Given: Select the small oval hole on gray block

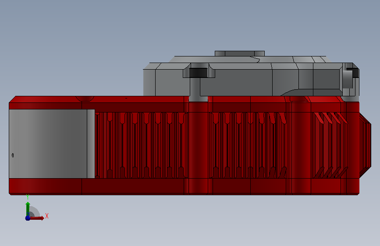Looking at the screenshot, I should pyautogui.click(x=13, y=155).
